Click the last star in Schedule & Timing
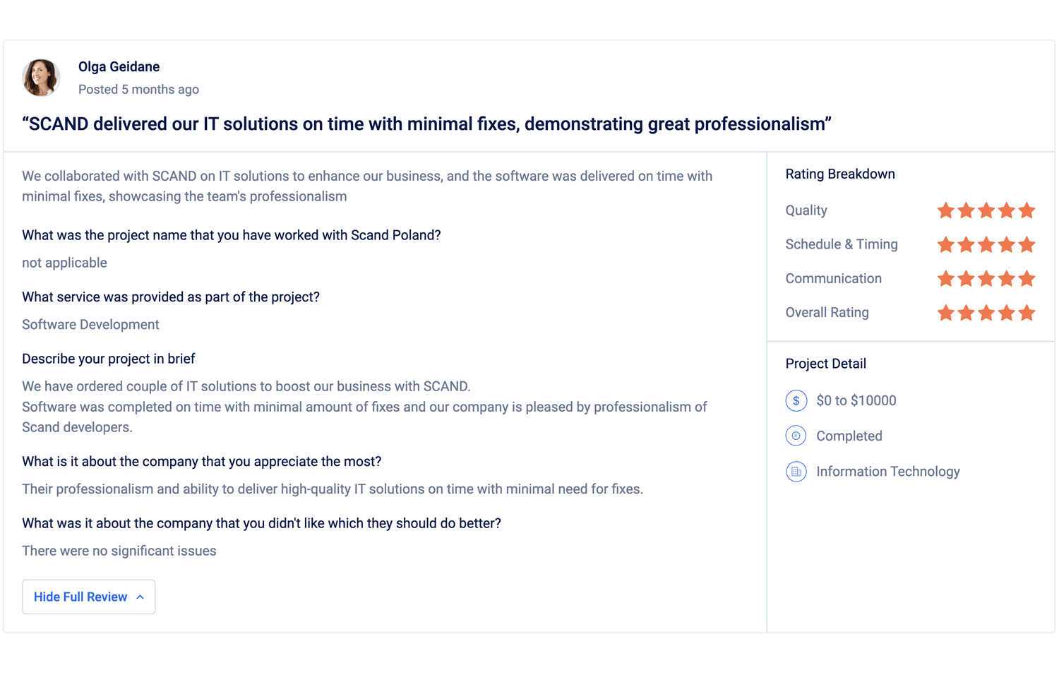This screenshot has width=1059, height=675. click(1027, 244)
